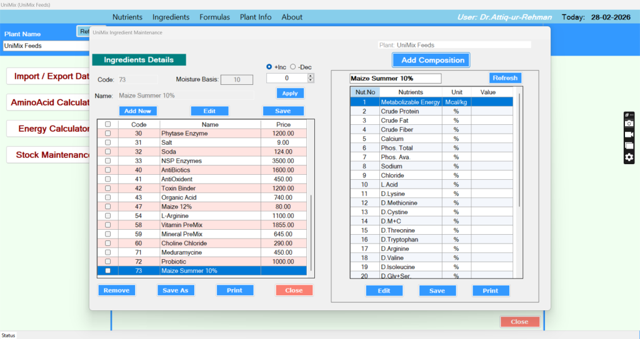Click Save As below the ingredient list
This screenshot has width=640, height=339.
(176, 290)
